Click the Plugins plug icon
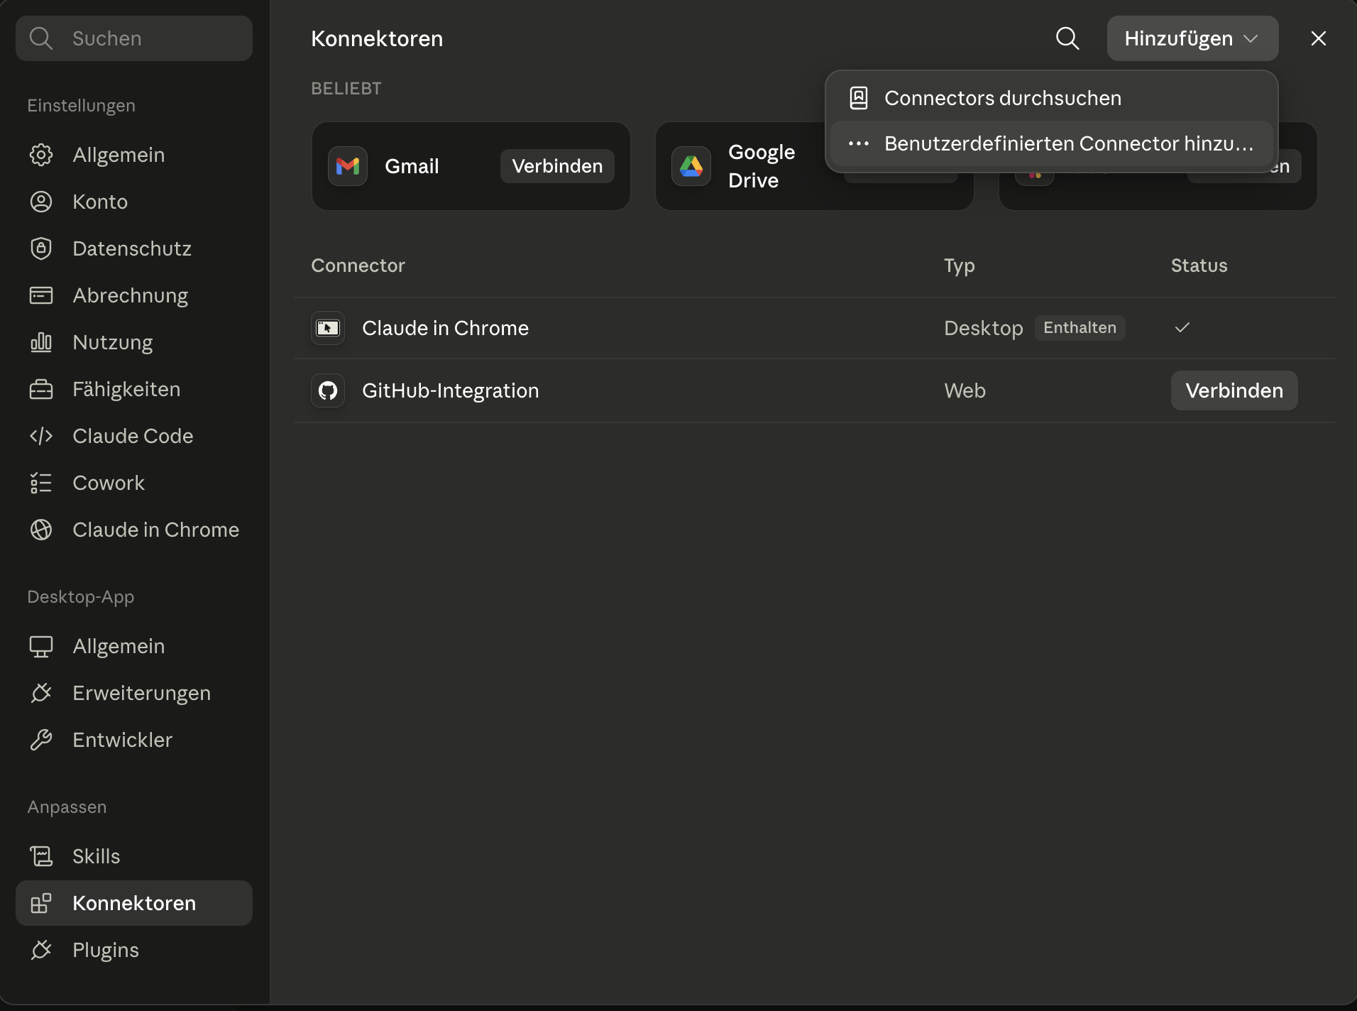1357x1011 pixels. [41, 950]
